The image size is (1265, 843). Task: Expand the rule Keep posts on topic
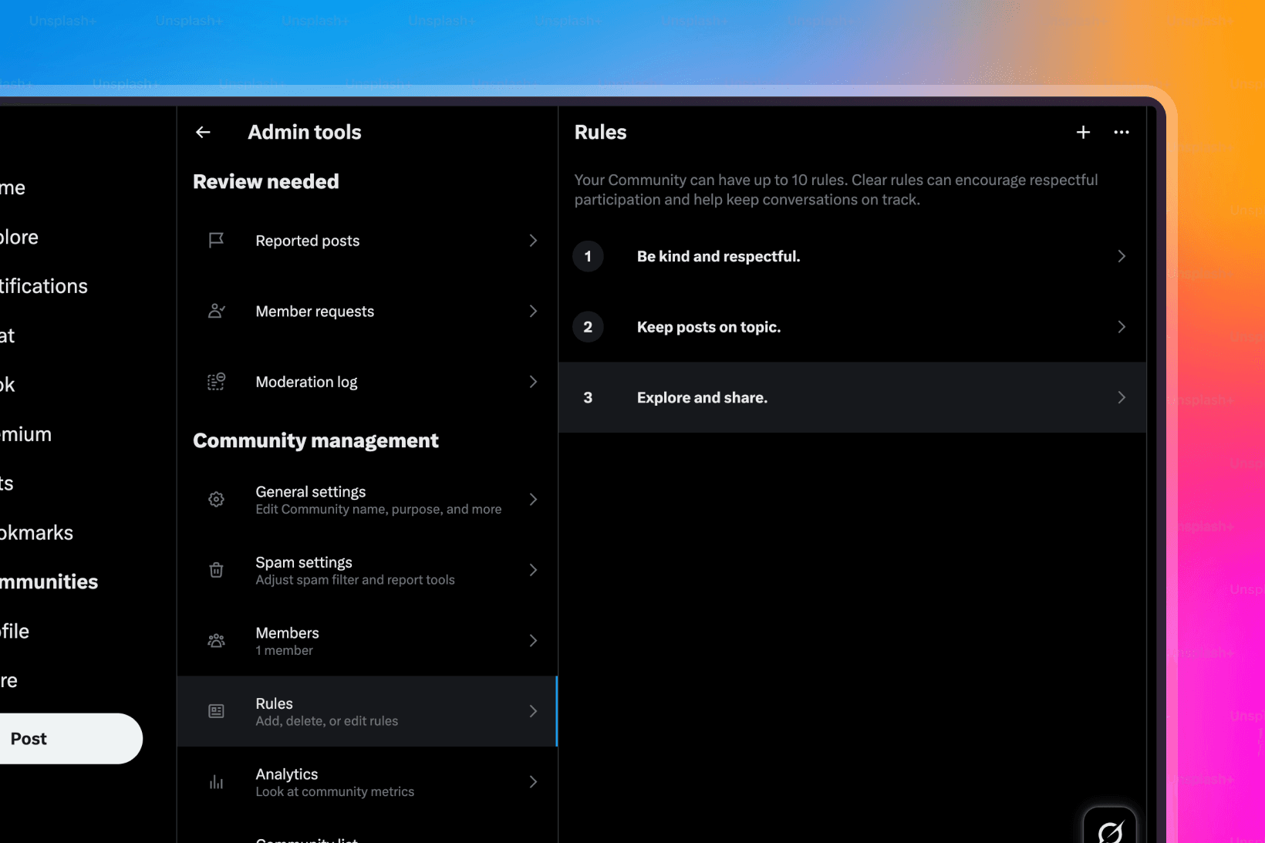852,326
